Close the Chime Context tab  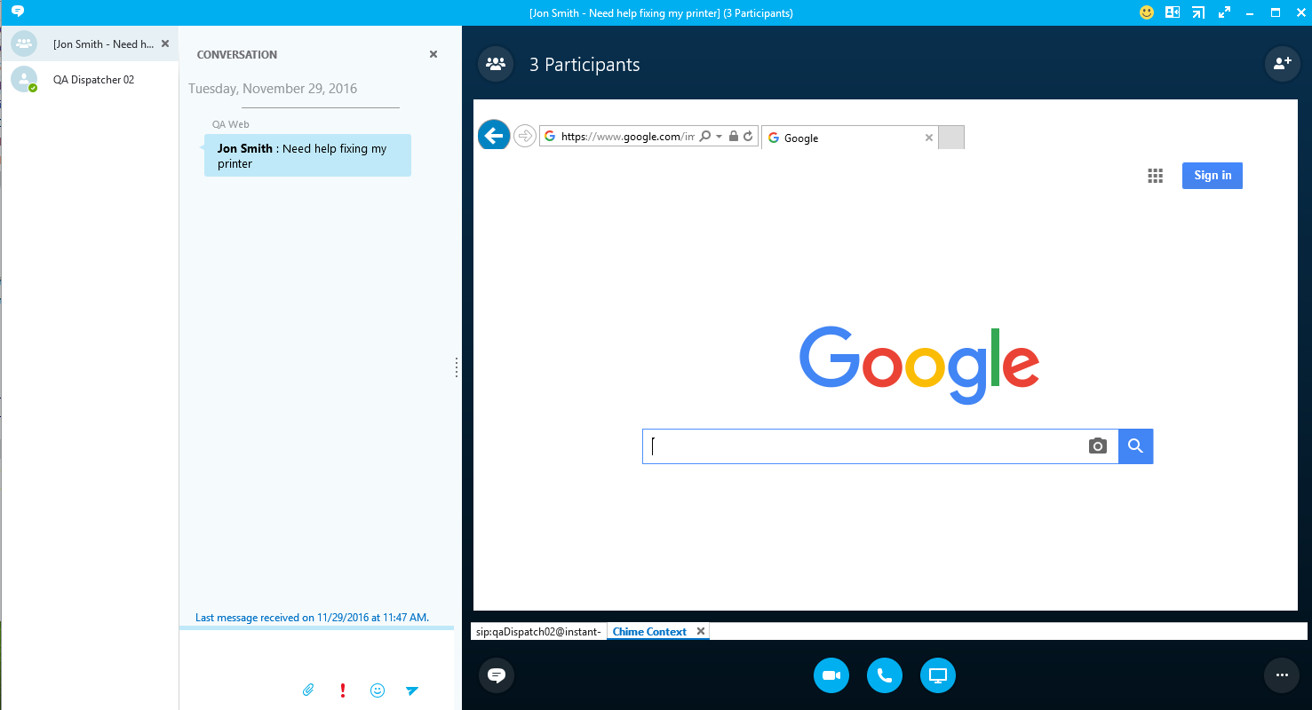(x=701, y=632)
